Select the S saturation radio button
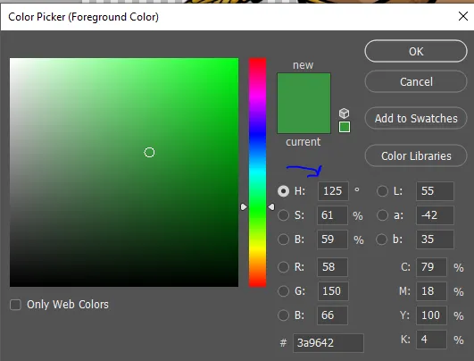Image resolution: width=474 pixels, height=361 pixels. pos(283,215)
